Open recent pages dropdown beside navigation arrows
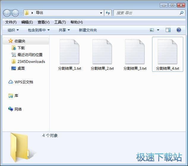 21,13
